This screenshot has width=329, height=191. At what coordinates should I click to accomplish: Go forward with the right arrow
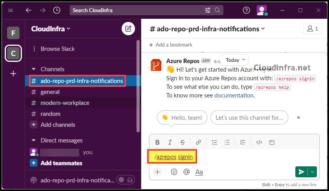point(43,10)
